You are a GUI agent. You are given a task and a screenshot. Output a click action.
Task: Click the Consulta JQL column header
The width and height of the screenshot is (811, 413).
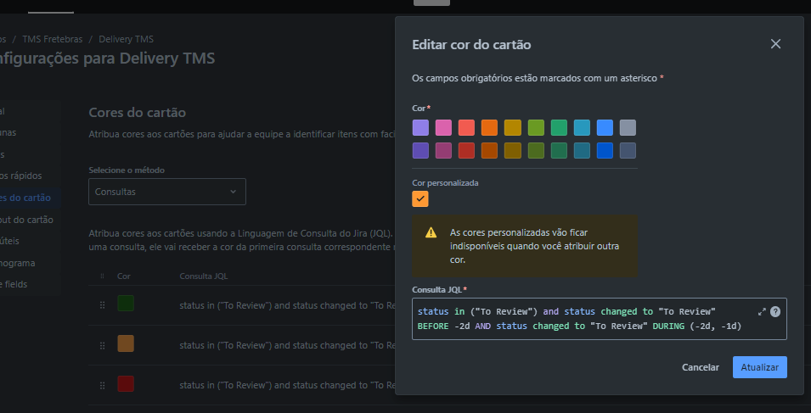(204, 276)
